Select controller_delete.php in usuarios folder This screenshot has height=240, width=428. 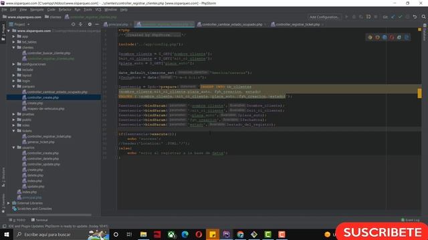[x=43, y=159]
